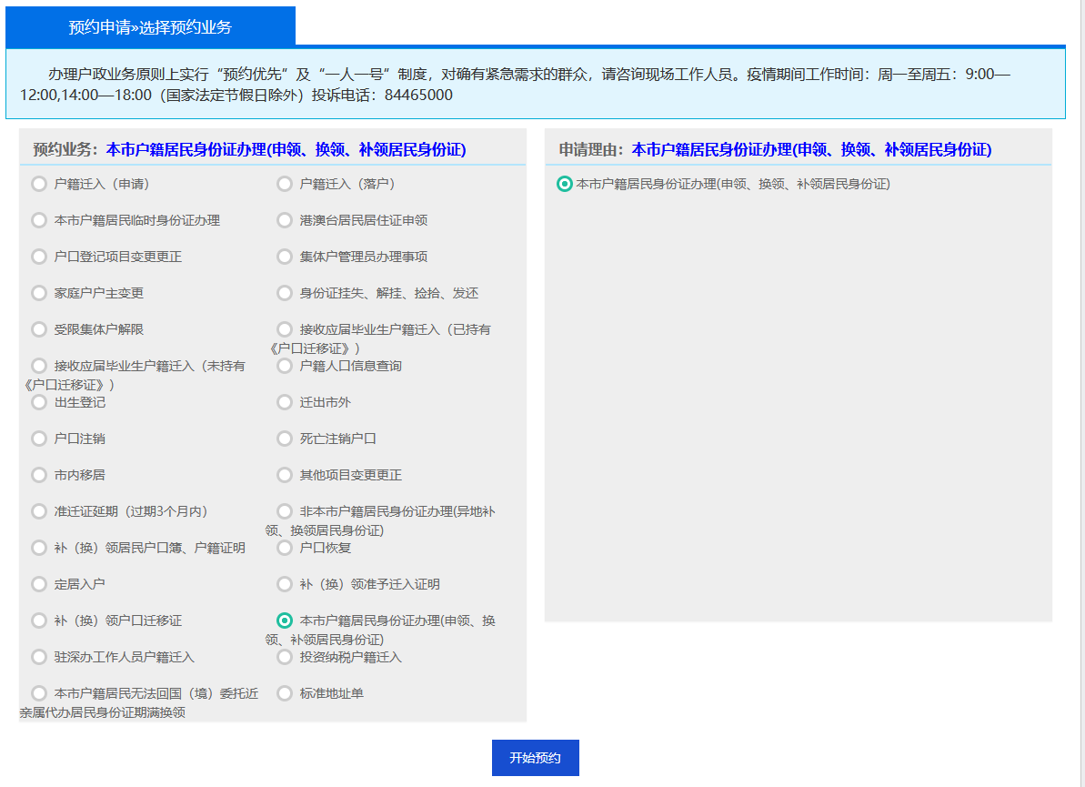The height and width of the screenshot is (787, 1085).
Task: Pick 身份证挂失、解挂、捡拾、发还 option
Action: pos(285,294)
